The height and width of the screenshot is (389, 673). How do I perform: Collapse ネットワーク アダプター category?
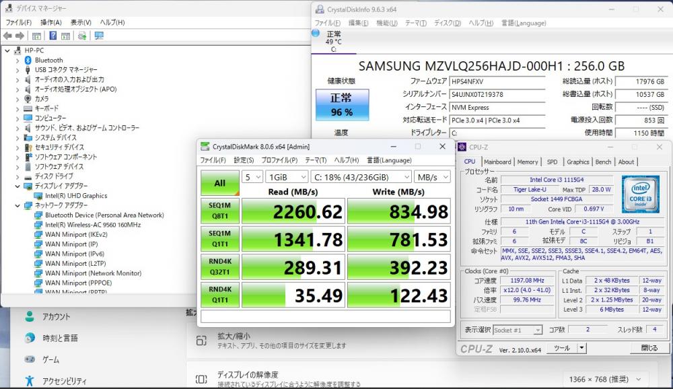pyautogui.click(x=17, y=205)
